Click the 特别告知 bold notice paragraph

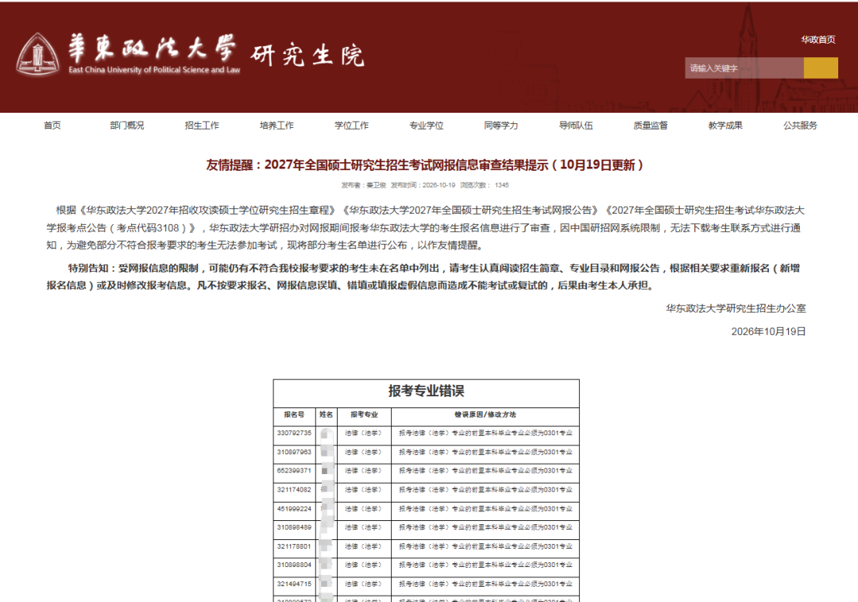click(423, 276)
